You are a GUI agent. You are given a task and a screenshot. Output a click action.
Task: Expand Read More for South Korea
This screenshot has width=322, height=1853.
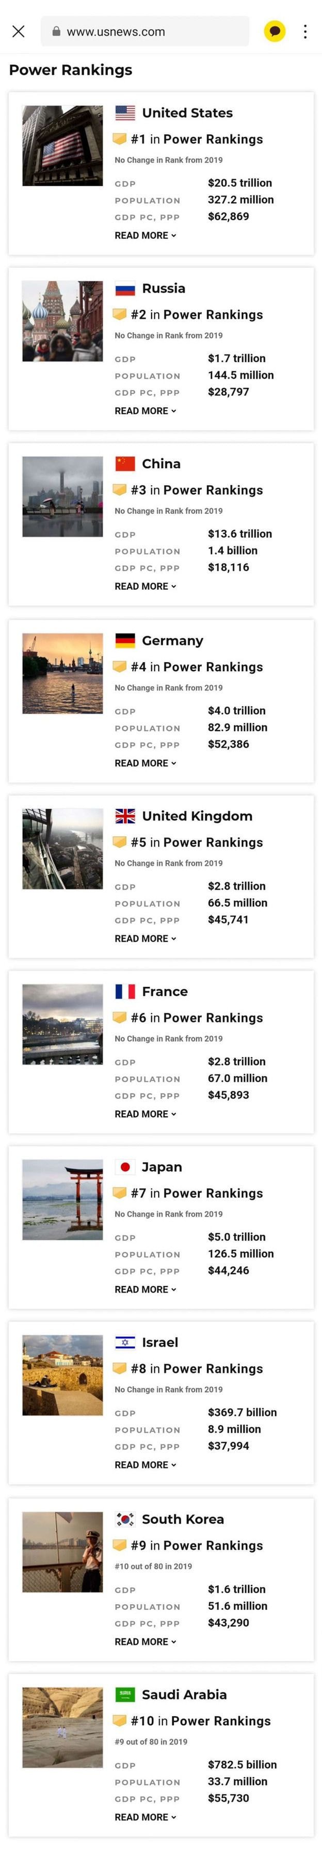pos(145,1641)
